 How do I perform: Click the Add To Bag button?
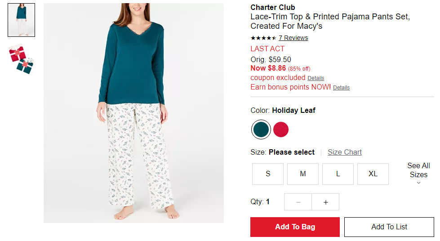(295, 227)
